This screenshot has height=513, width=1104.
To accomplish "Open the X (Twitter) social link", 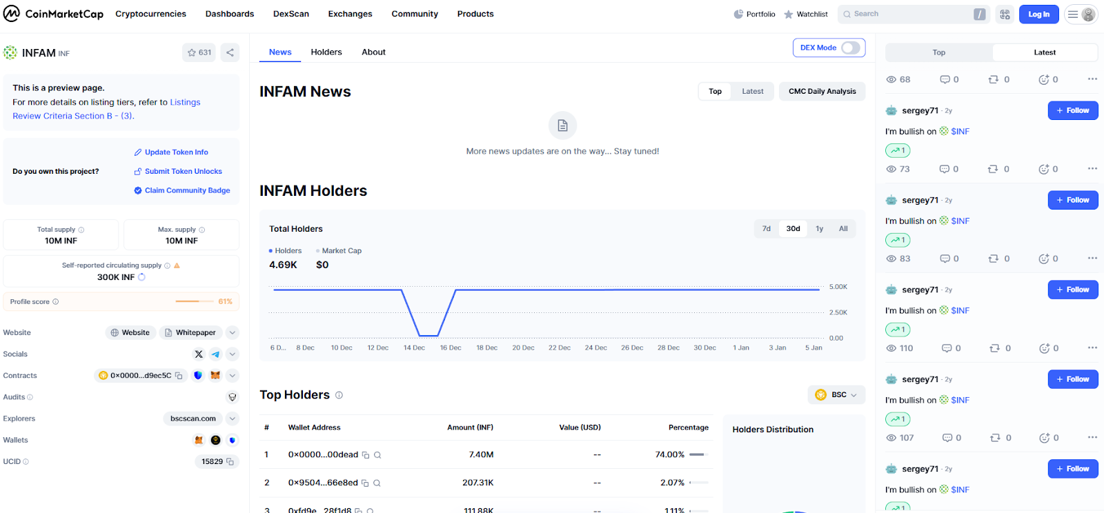I will tap(199, 354).
